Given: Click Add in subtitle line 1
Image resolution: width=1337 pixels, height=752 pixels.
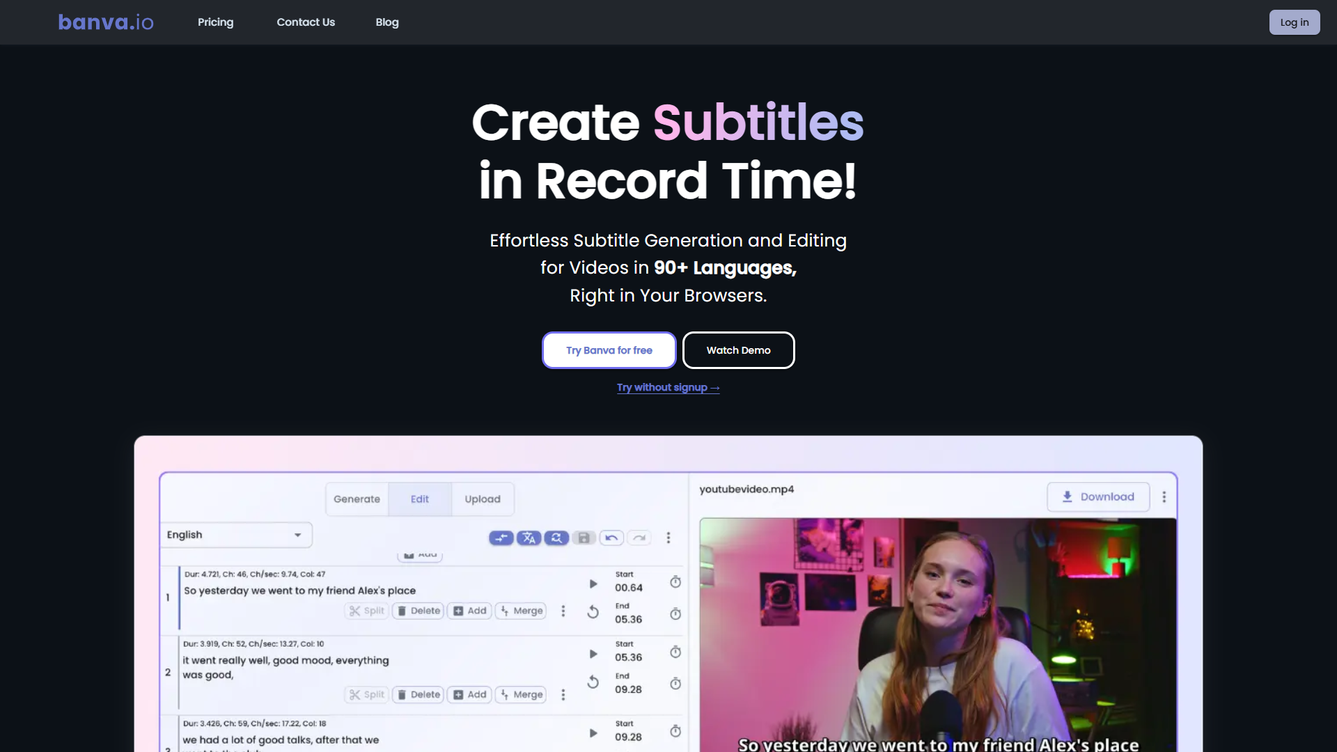Looking at the screenshot, I should tap(470, 611).
